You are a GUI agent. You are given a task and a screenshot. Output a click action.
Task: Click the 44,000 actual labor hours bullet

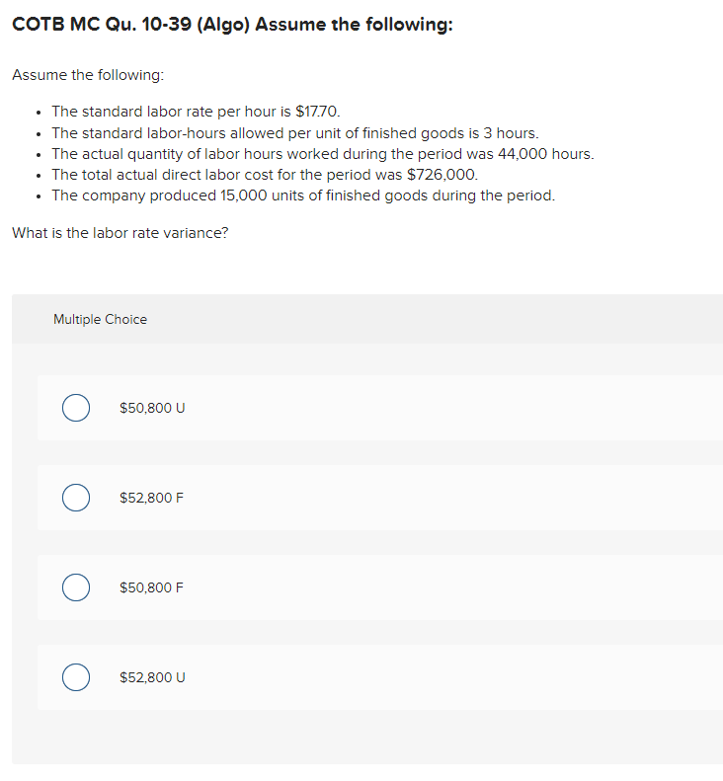pyautogui.click(x=323, y=154)
